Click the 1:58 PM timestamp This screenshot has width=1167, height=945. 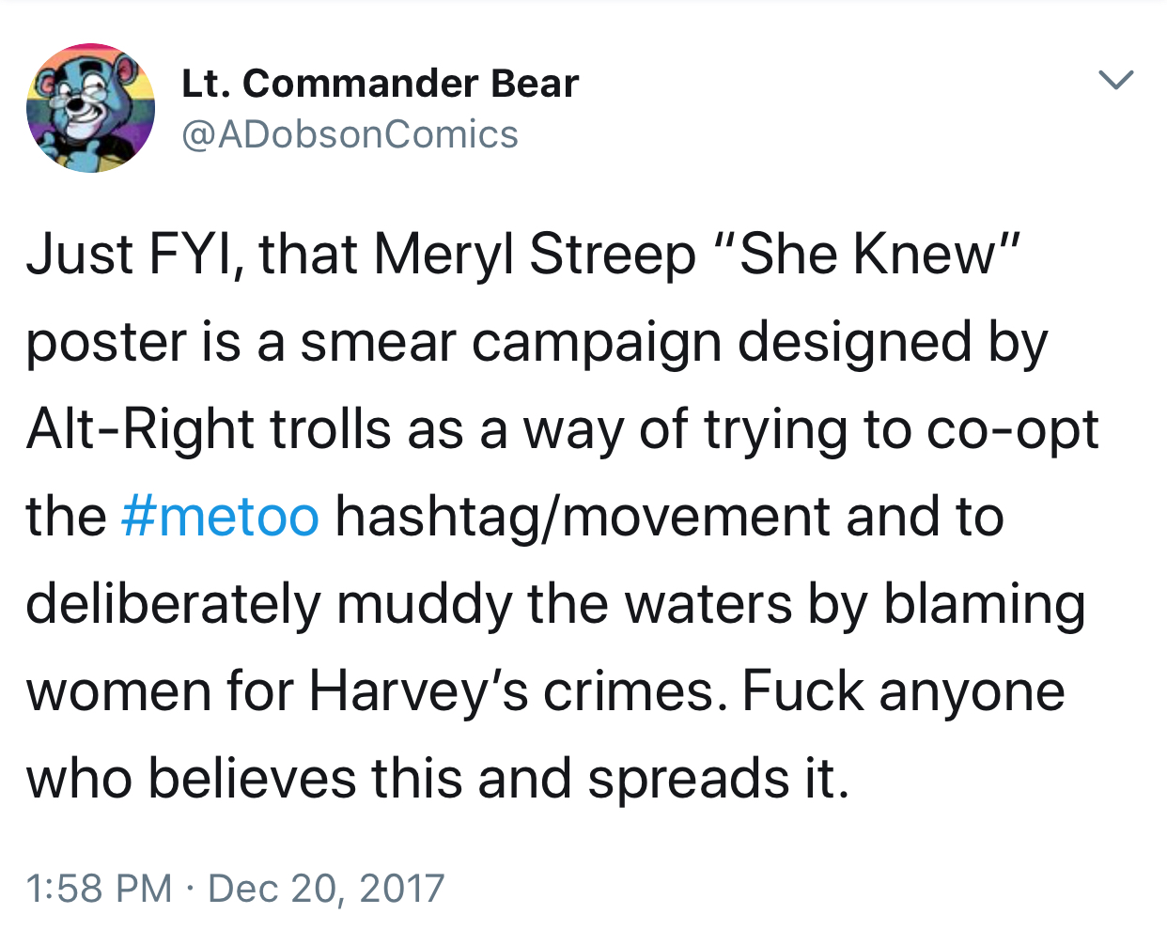click(x=100, y=888)
